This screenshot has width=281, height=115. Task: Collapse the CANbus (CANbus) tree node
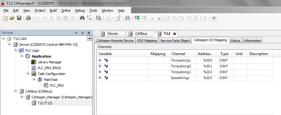(16, 91)
